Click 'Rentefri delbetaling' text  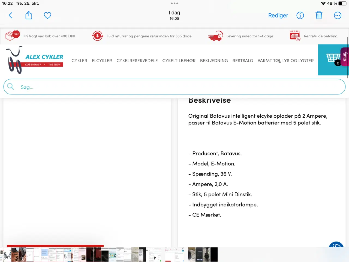pos(321,36)
